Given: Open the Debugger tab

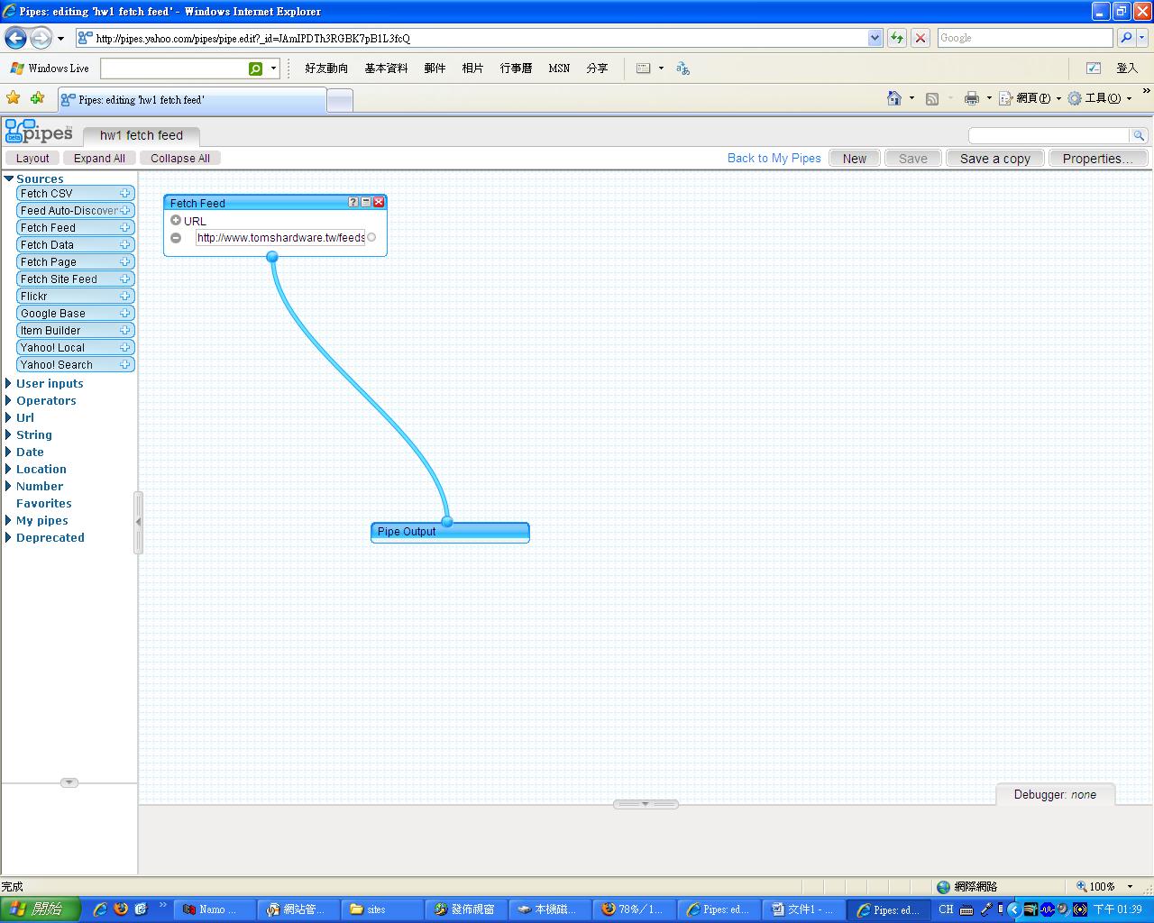Looking at the screenshot, I should tap(1055, 794).
